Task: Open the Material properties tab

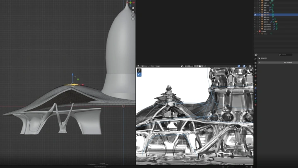Action: [x=255, y=105]
